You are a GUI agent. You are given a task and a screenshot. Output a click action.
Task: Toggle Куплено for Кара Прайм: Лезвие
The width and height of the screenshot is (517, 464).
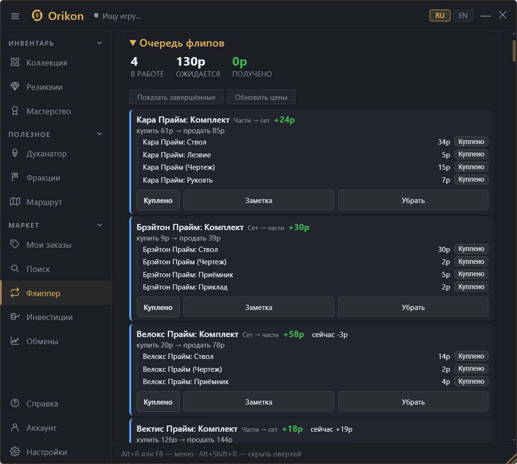pos(471,155)
